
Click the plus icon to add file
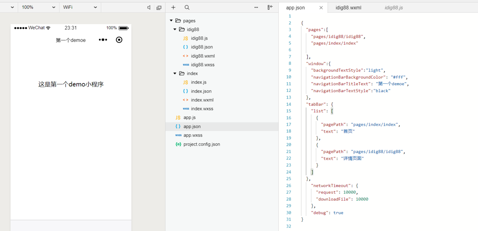point(173,7)
